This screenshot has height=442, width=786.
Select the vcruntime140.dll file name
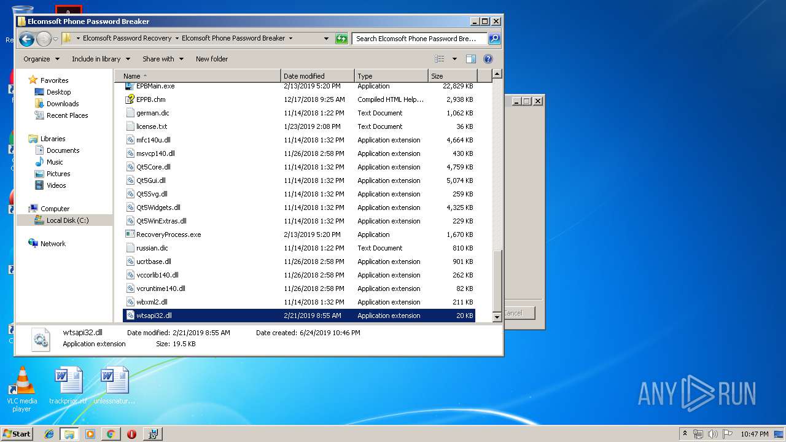click(160, 289)
